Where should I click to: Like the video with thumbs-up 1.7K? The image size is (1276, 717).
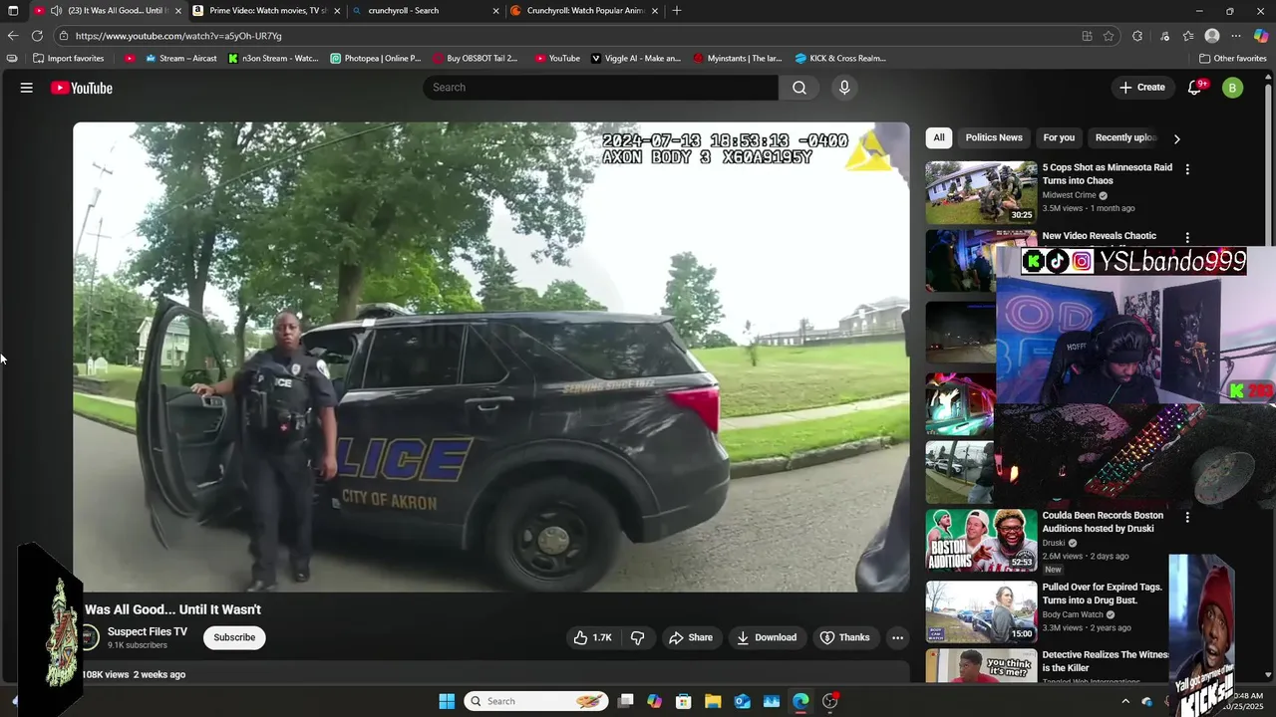pyautogui.click(x=591, y=637)
